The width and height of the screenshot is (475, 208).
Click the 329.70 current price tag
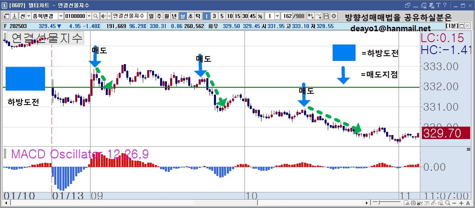coord(446,133)
